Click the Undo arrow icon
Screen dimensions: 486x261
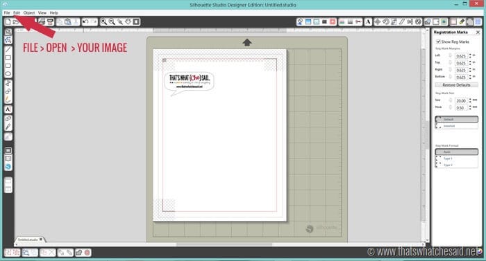(85, 21)
